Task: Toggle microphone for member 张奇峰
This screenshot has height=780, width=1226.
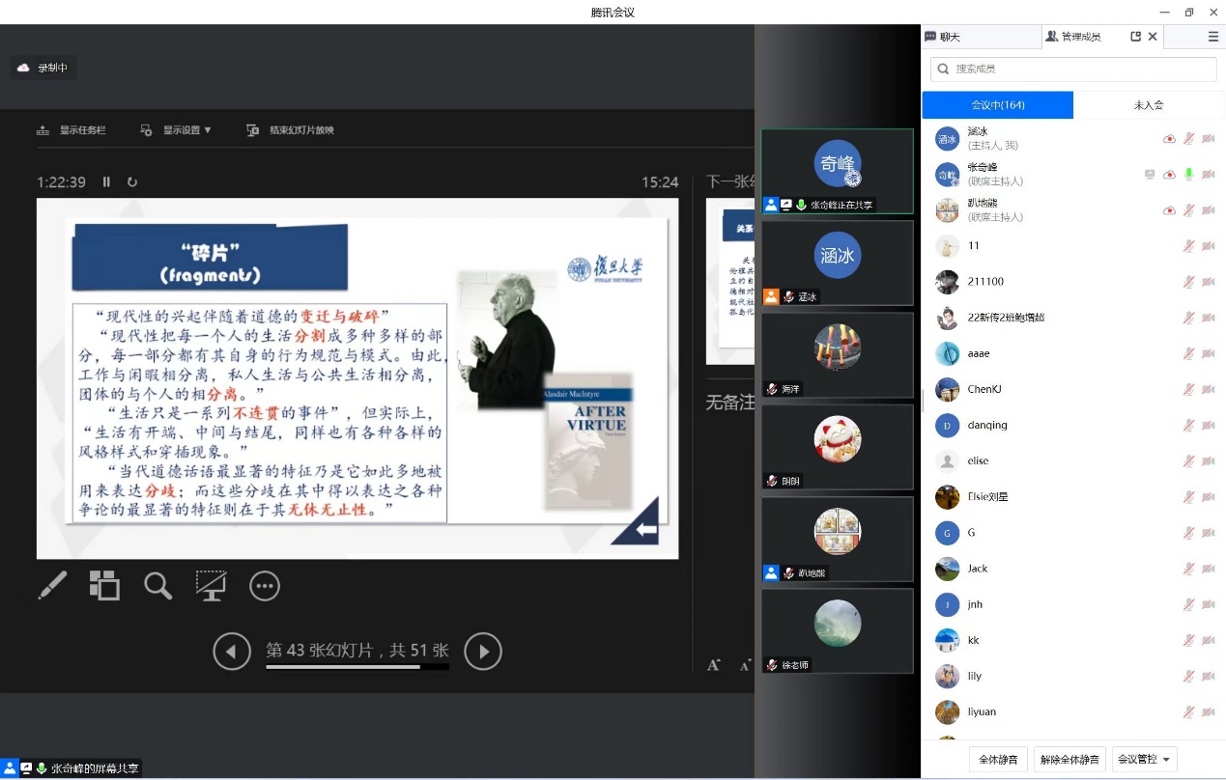Action: (1188, 174)
